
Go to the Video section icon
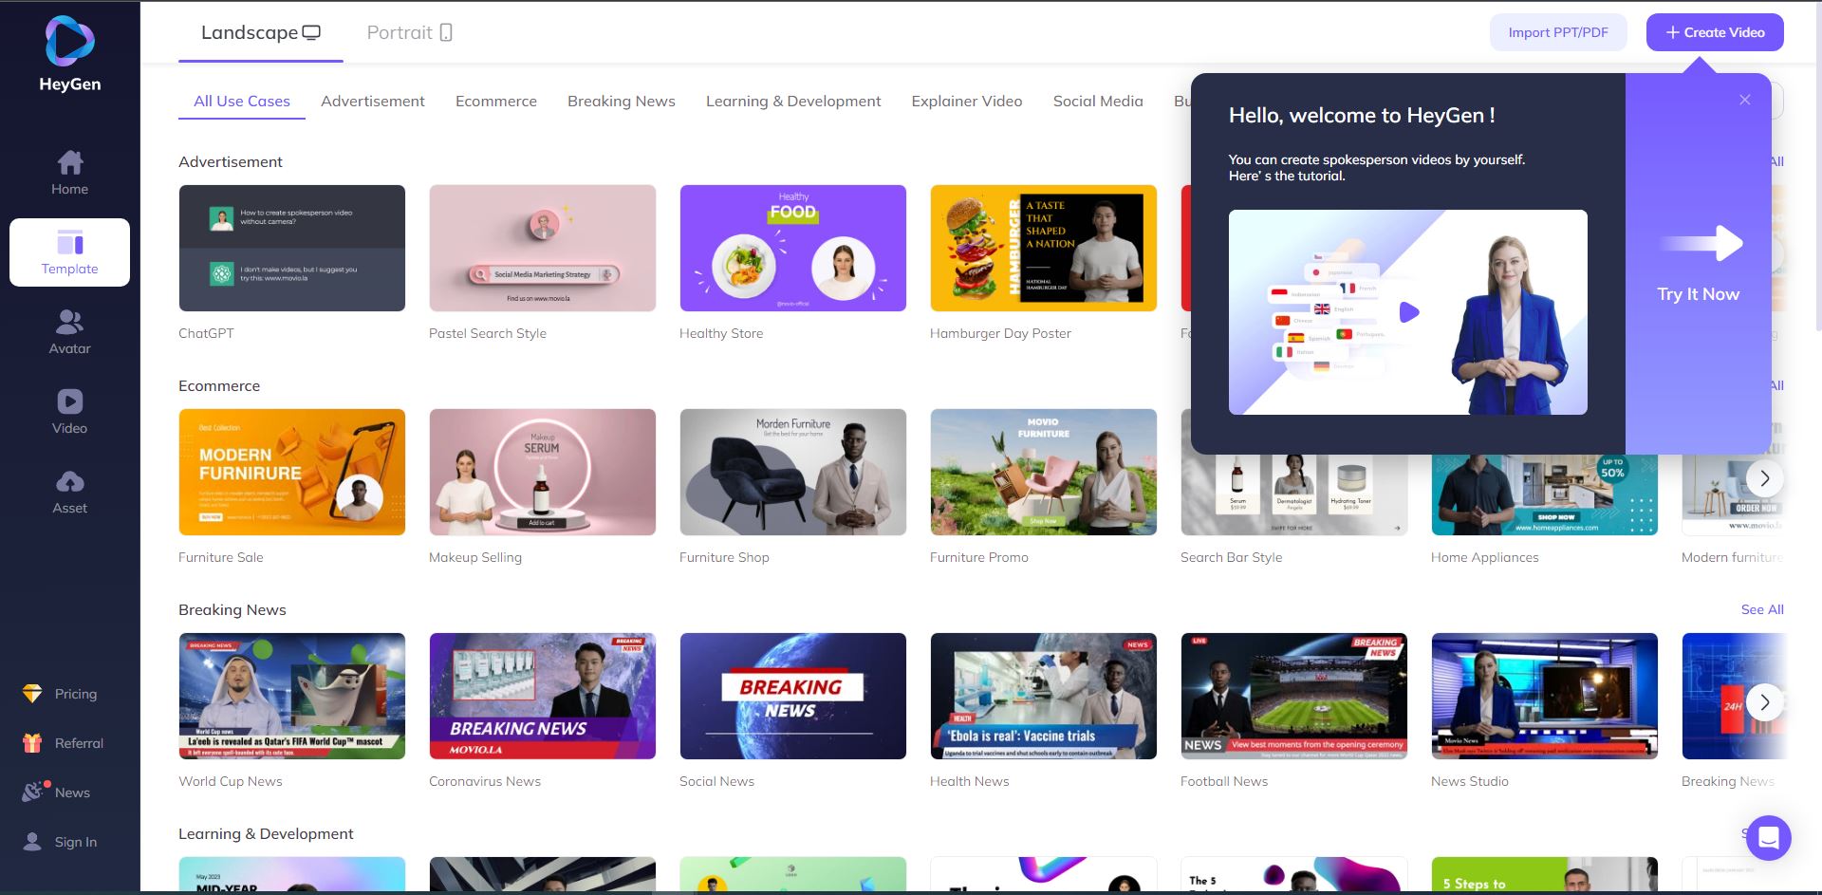tap(70, 401)
